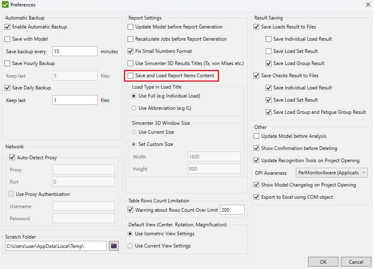Select Use Current View Settings
The image size is (373, 269).
(x=130, y=245)
